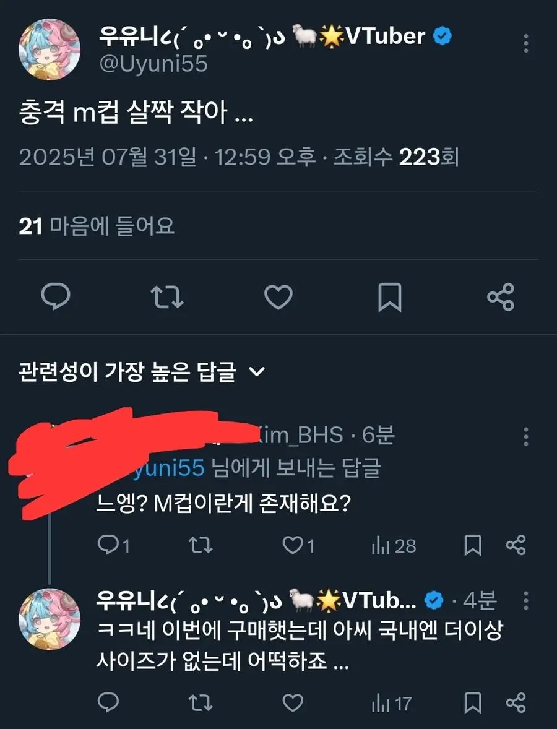View analytics showing 28 views

click(394, 545)
